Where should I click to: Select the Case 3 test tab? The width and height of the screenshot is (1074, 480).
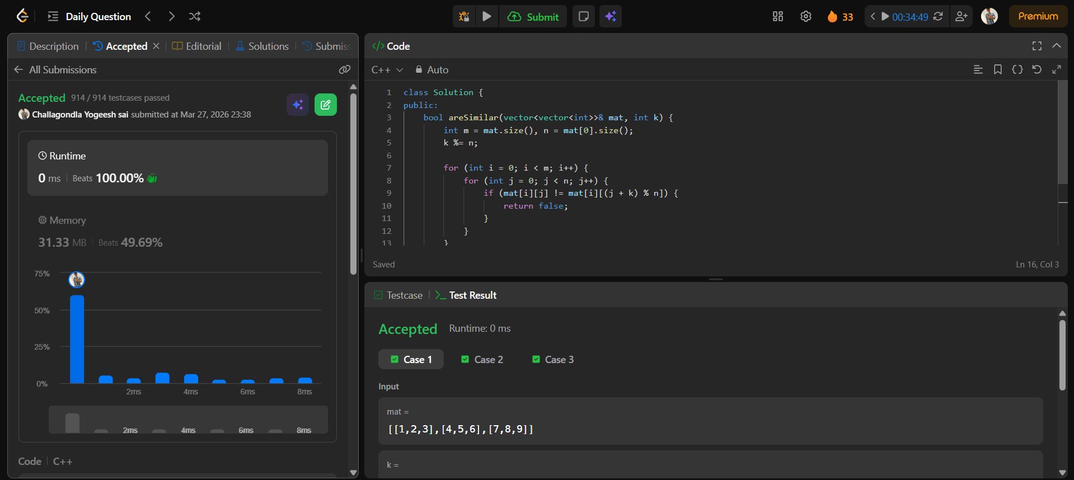[x=552, y=359]
